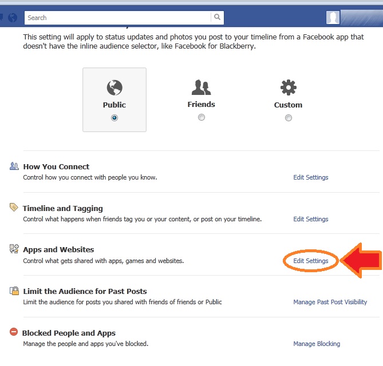This screenshot has height=366, width=383.
Task: Click the Timeline and Tagging tag icon
Action: pyautogui.click(x=14, y=208)
